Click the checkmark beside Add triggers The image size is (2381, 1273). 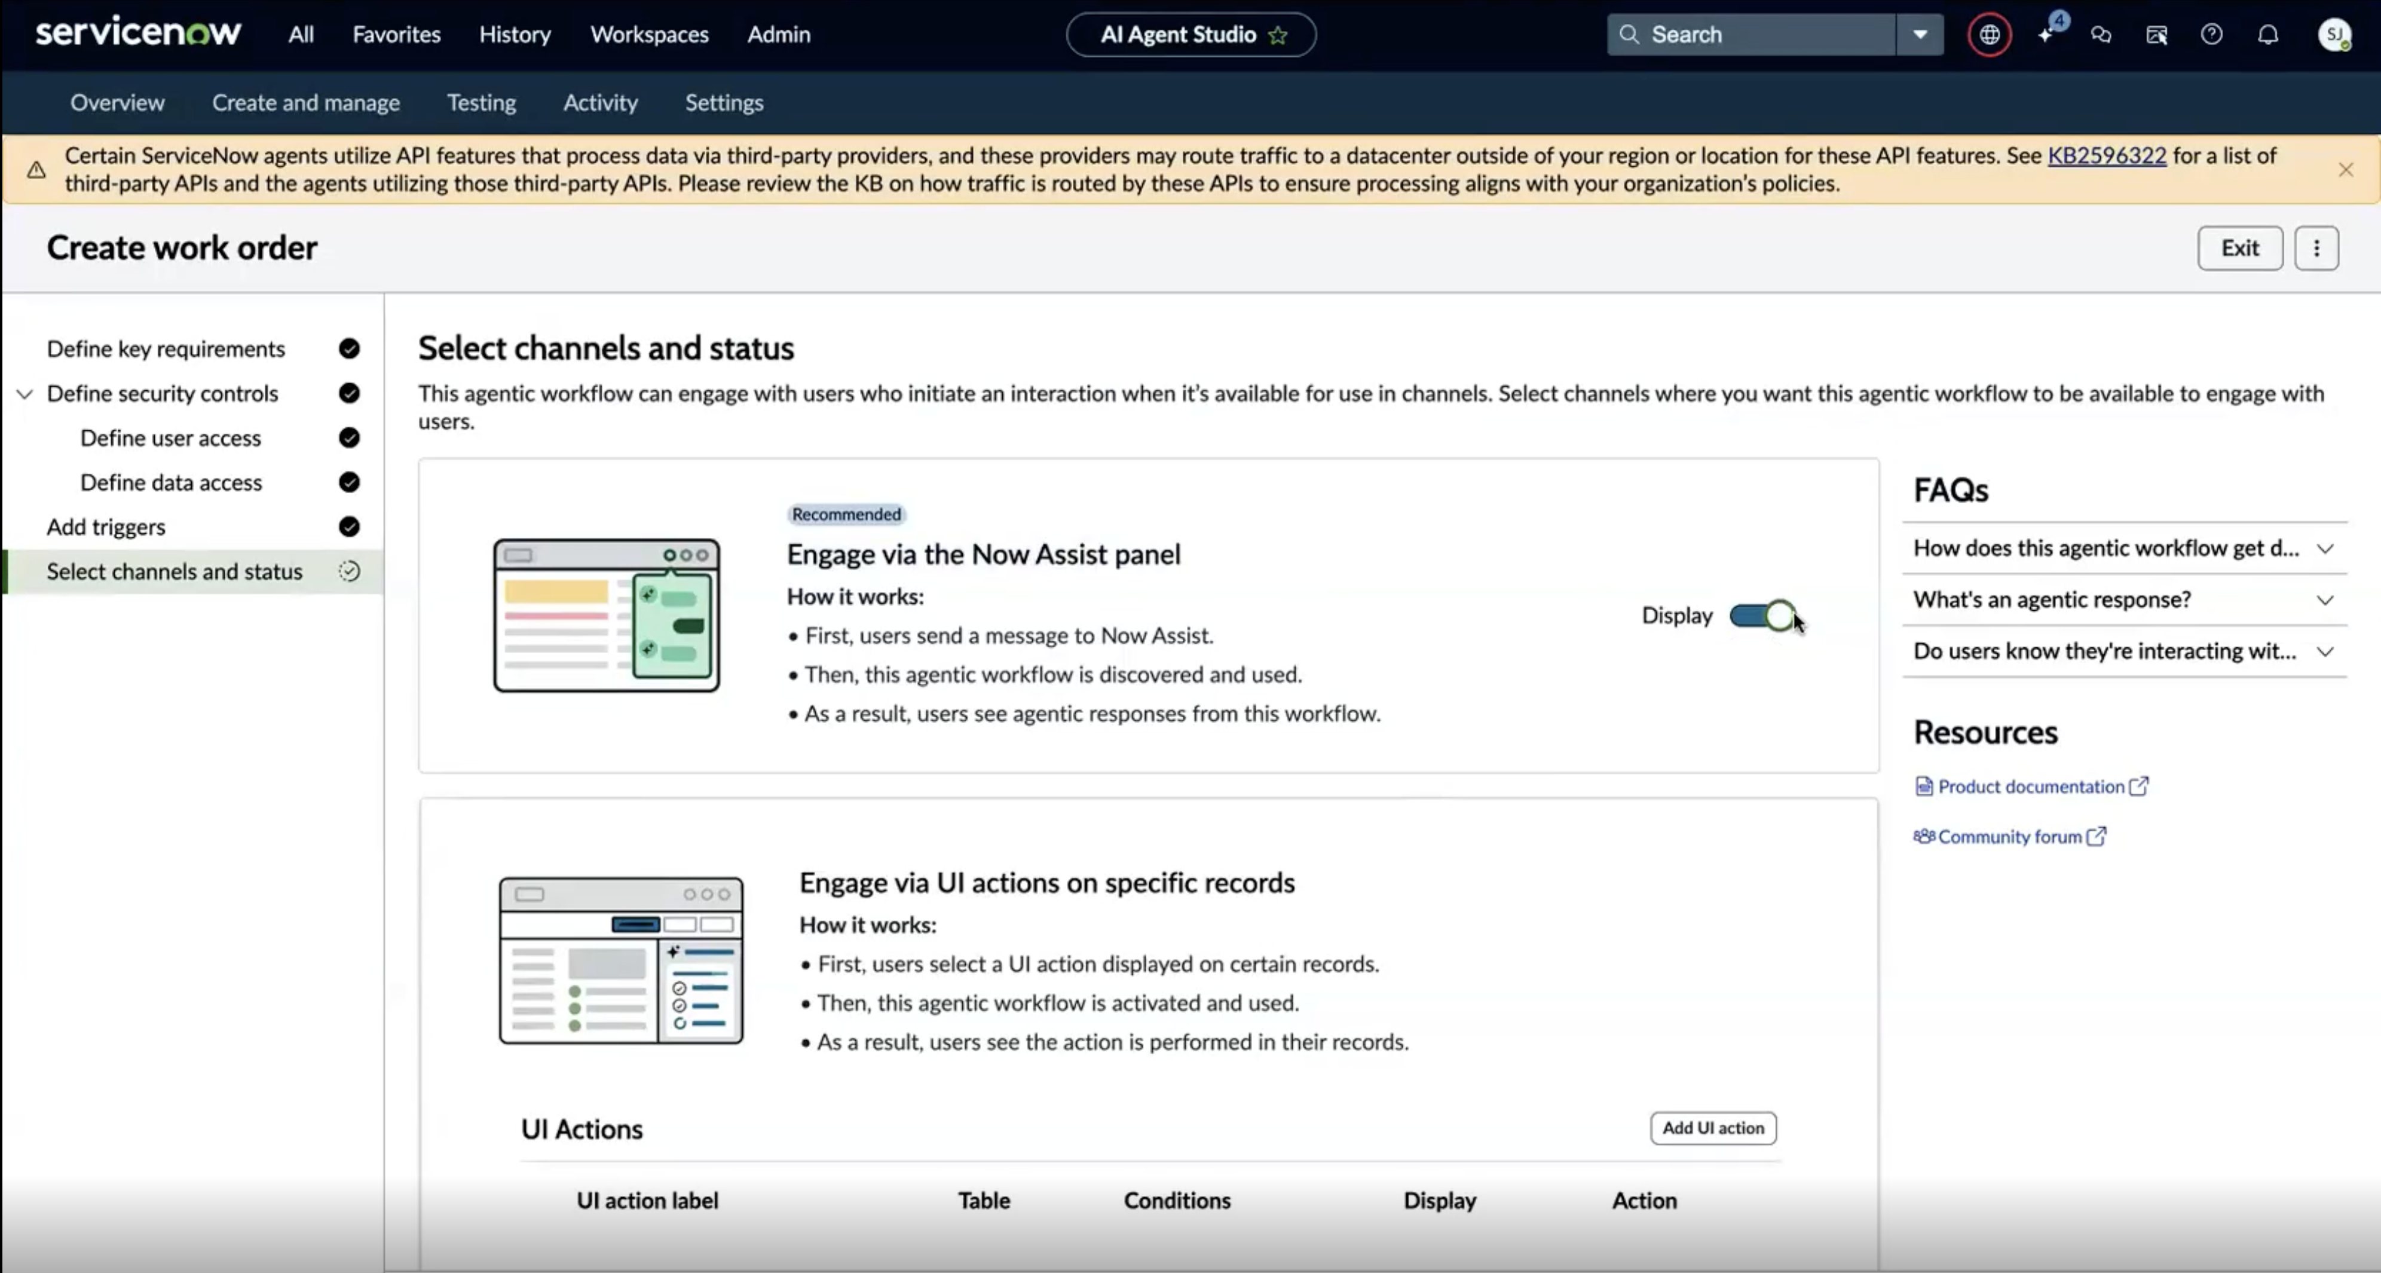pyautogui.click(x=348, y=526)
